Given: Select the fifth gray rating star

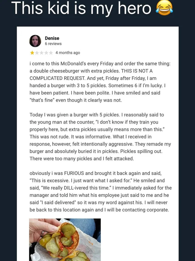Looking at the screenshot, I should coord(51,53).
